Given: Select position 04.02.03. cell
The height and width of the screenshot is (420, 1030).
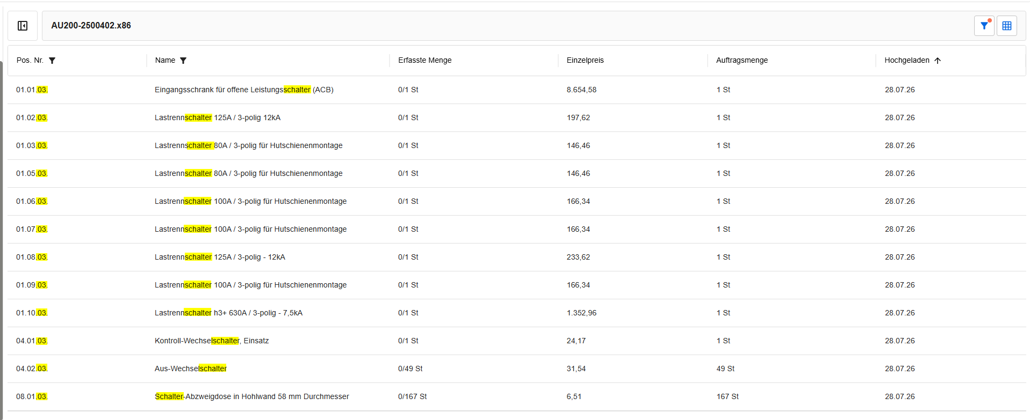Looking at the screenshot, I should 32,369.
